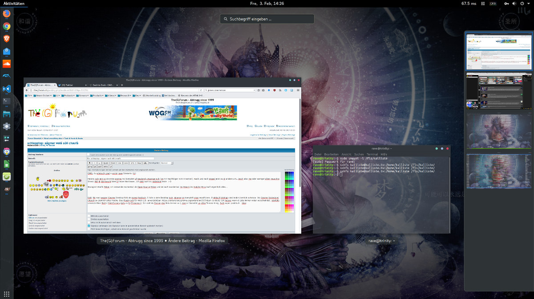534x299 pixels.
Task: Start the Brave browser in the dock
Action: (7, 39)
